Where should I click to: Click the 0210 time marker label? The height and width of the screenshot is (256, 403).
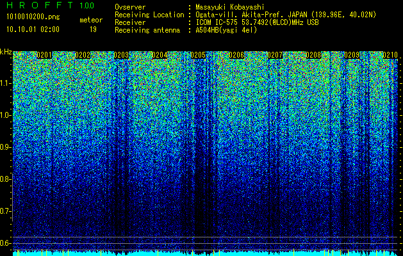(x=390, y=55)
